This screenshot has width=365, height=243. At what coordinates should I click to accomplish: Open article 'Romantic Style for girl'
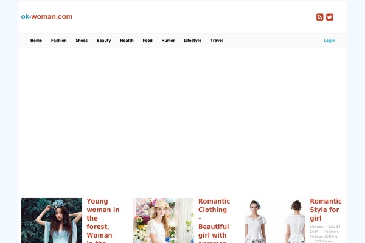325,210
